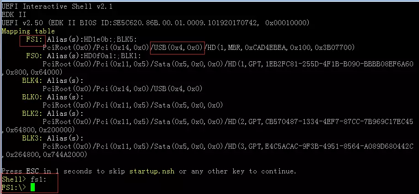Click the green startup.nsh text
The height and width of the screenshot is (194, 419).
[153, 171]
